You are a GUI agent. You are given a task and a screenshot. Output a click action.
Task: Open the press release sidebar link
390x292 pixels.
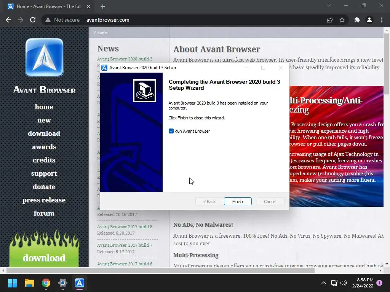pyautogui.click(x=44, y=200)
